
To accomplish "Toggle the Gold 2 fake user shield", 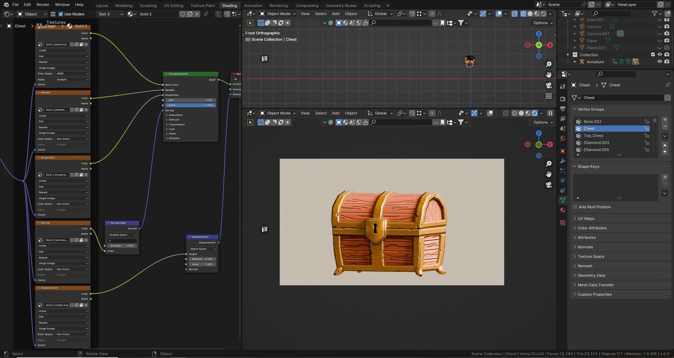I will pos(183,14).
